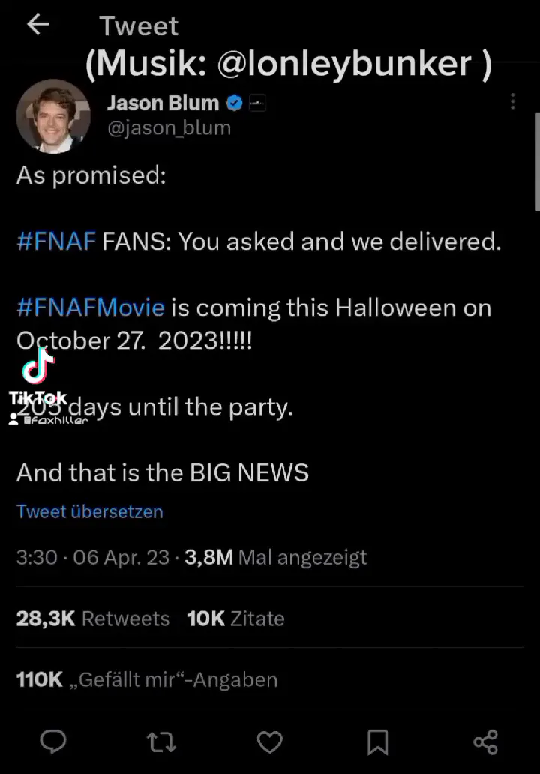Like the tweet with heart icon

[x=269, y=742]
